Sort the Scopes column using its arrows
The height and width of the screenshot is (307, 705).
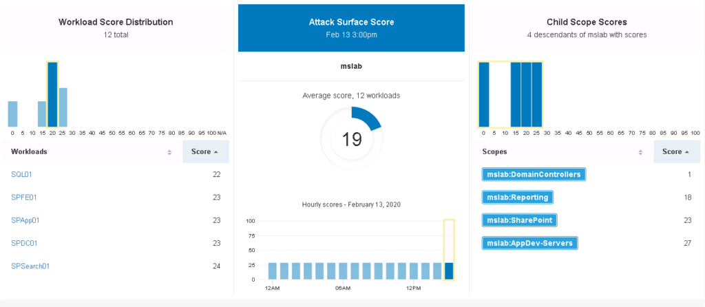point(640,151)
